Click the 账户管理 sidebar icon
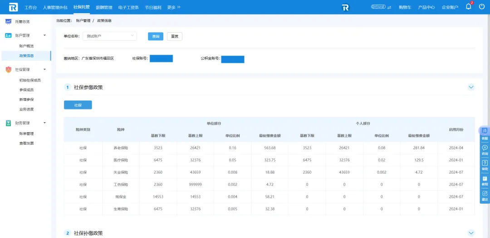 click(x=9, y=35)
